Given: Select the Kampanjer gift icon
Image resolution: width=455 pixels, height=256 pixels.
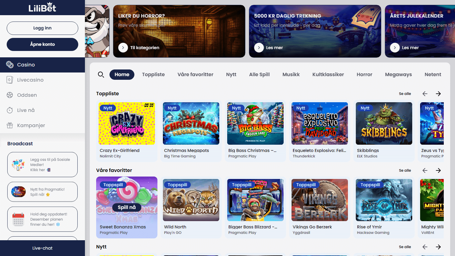Looking at the screenshot, I should [10, 125].
